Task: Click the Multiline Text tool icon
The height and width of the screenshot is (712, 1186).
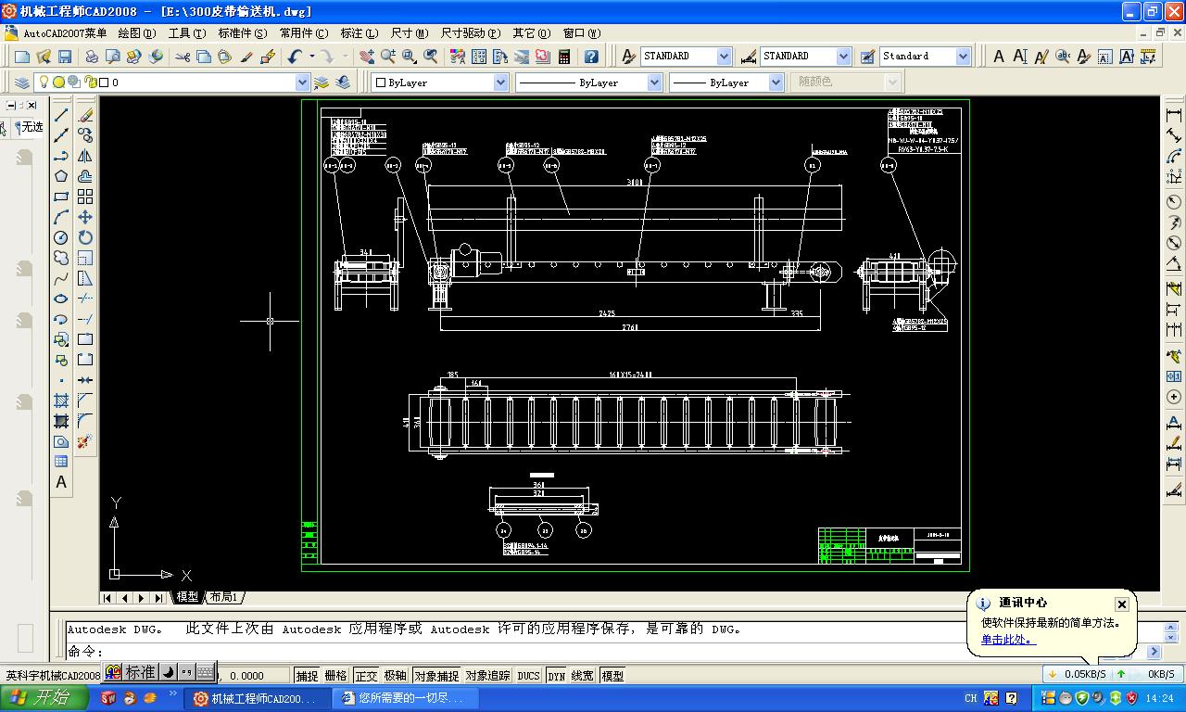Action: pos(61,482)
